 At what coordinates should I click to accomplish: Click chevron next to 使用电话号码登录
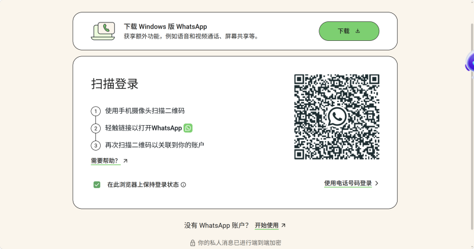click(377, 183)
